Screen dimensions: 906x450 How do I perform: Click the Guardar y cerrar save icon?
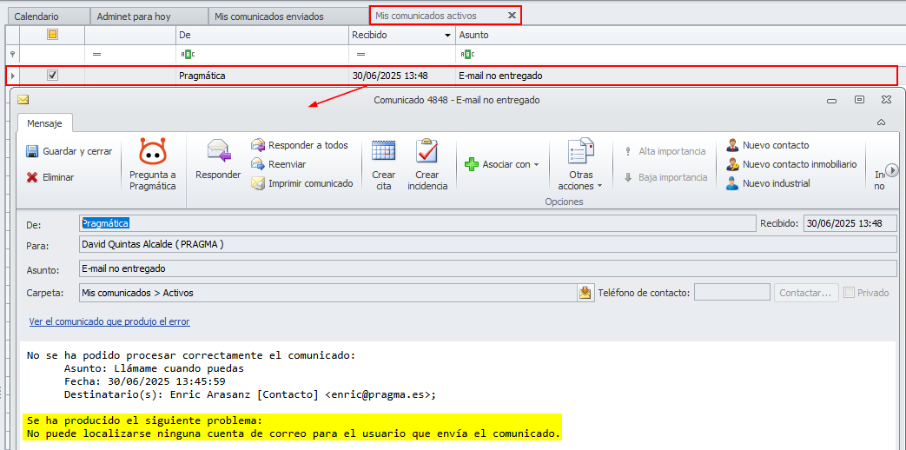pos(32,151)
